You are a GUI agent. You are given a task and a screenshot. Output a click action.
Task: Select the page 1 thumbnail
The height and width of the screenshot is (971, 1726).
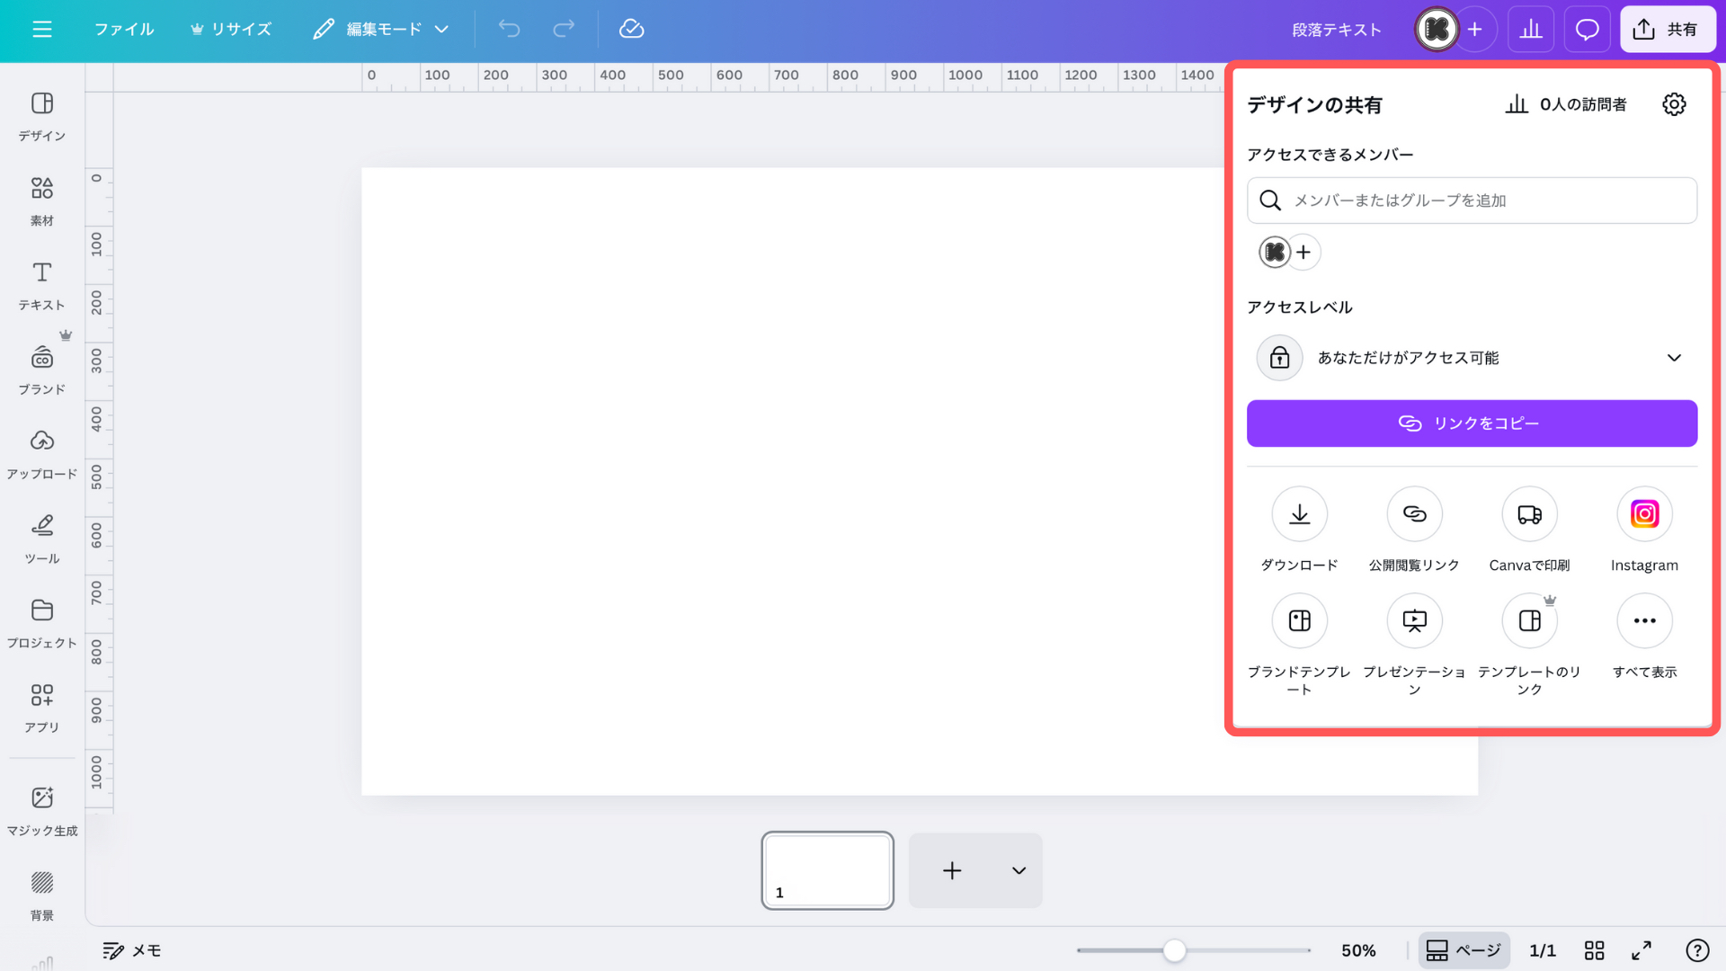coord(827,870)
